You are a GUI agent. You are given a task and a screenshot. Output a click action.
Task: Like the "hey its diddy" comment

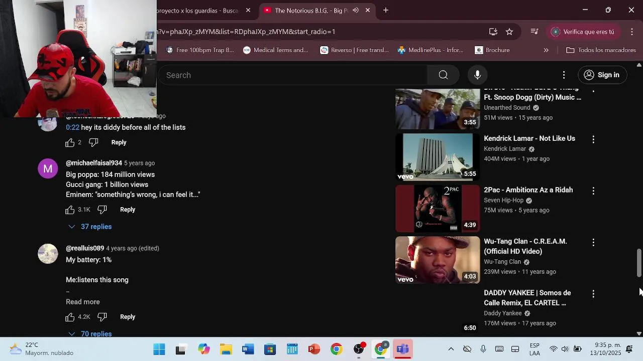click(x=70, y=142)
